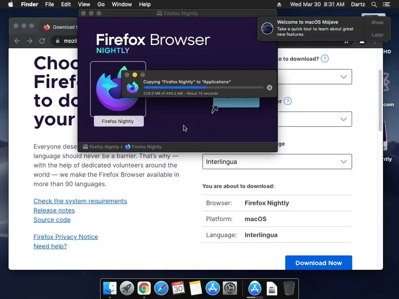
Task: Click the second question mark help icon
Action: (288, 101)
